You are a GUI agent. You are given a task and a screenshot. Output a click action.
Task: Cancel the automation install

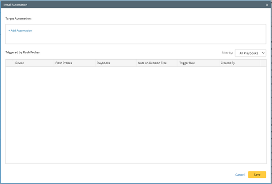[240, 175]
